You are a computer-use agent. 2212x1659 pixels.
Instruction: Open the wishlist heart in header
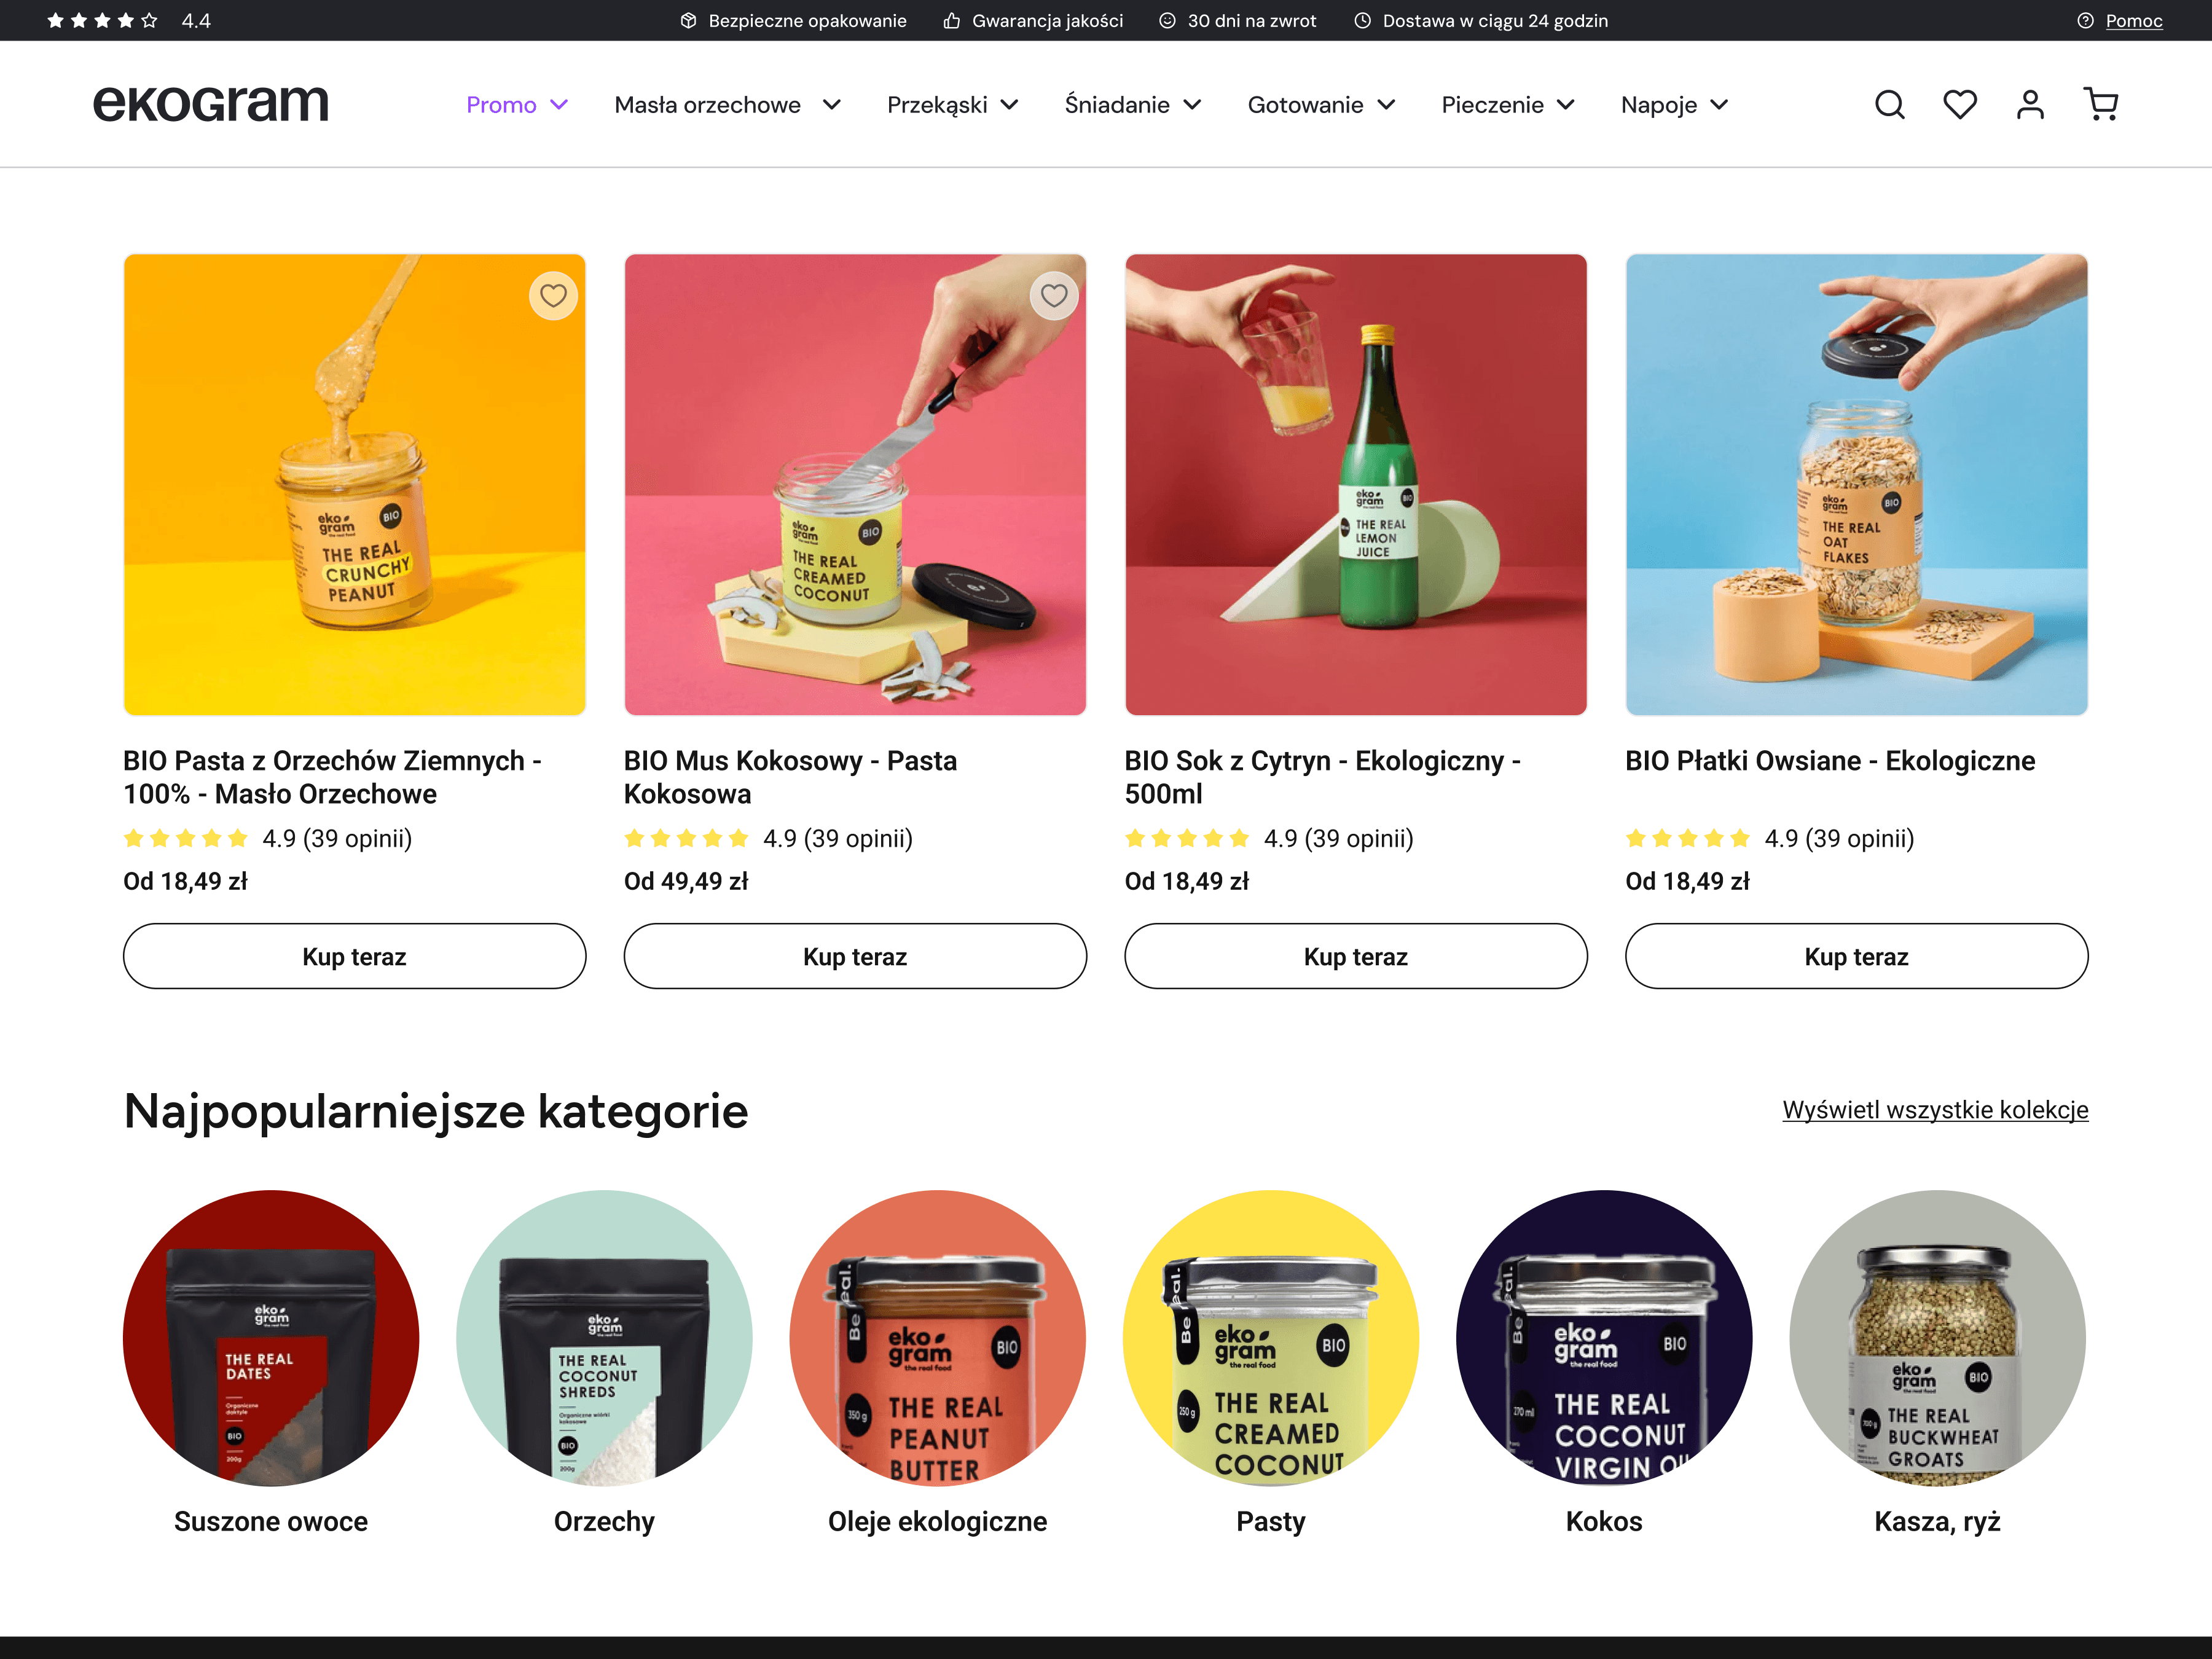coord(1959,104)
